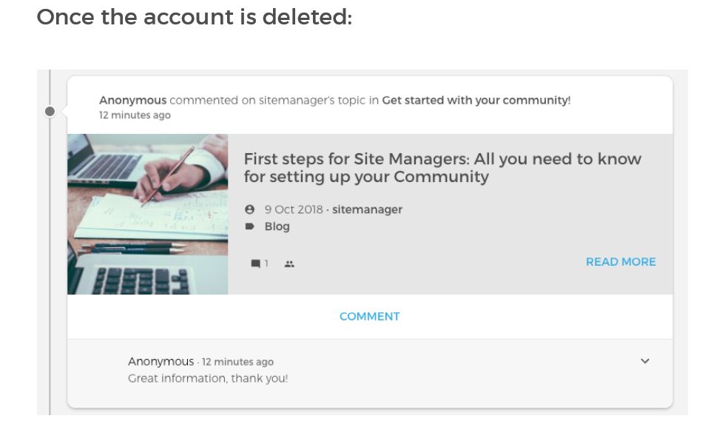Open the First steps for Site Managers article title
Viewport: 725px width, 427px height.
click(x=442, y=167)
